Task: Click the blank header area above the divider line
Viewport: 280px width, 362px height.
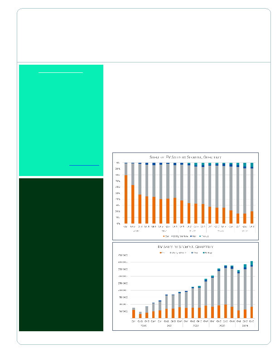Action: [144, 35]
